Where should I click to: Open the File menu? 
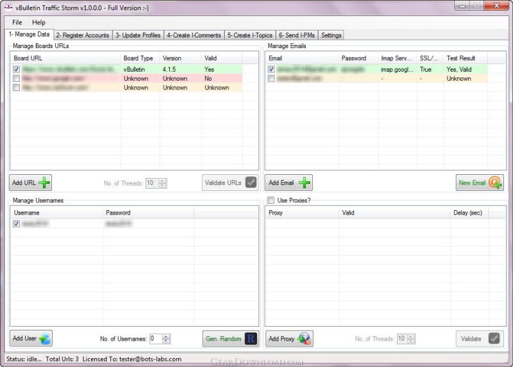coord(17,22)
